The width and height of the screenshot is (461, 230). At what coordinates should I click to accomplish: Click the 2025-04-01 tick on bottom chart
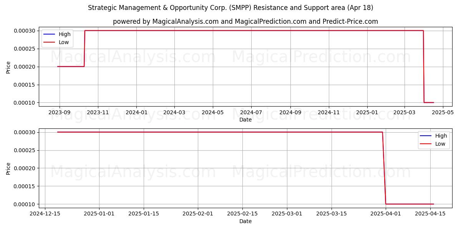pos(385,214)
